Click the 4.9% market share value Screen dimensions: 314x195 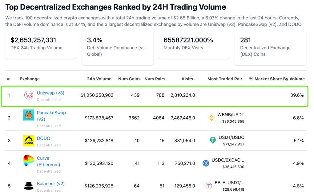coord(298,163)
